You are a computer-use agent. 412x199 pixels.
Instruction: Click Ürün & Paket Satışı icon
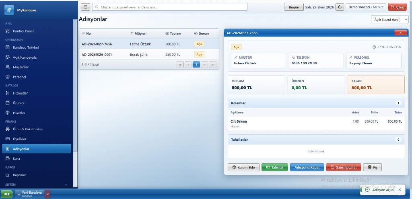coord(8,129)
